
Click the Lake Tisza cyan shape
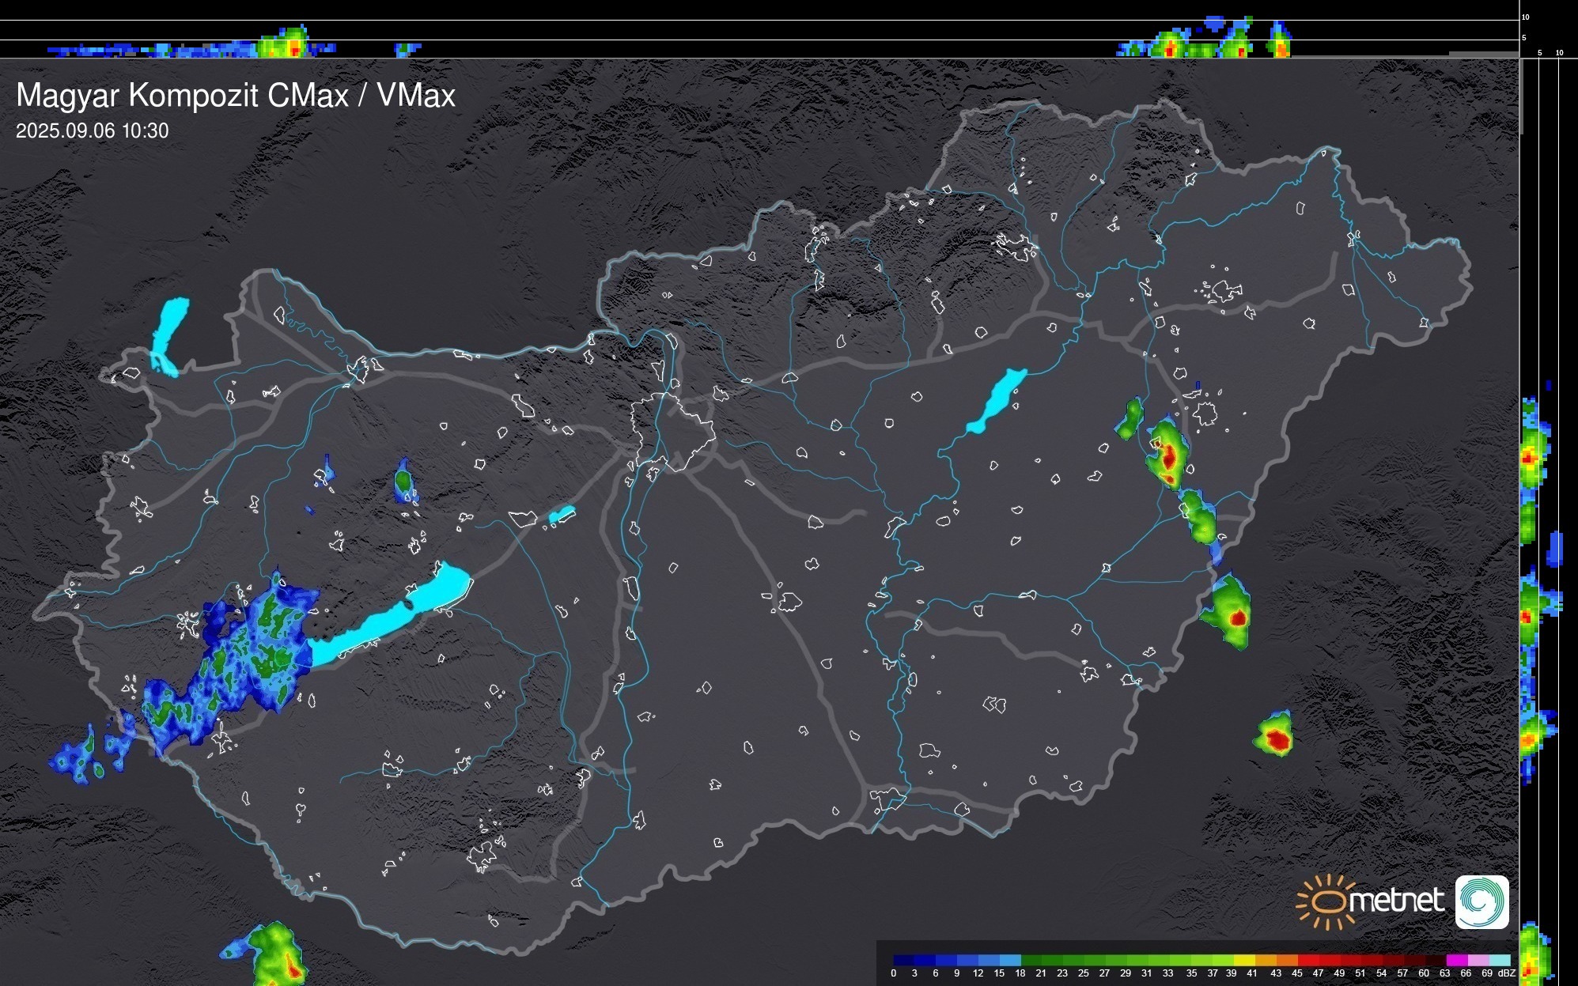tap(997, 400)
